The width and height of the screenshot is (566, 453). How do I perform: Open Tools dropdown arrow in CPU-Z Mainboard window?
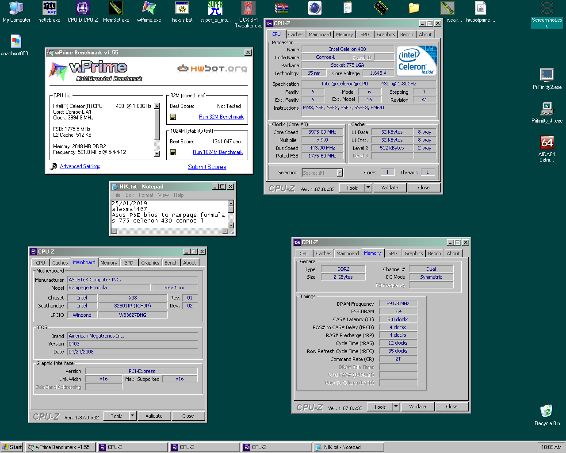(x=132, y=416)
